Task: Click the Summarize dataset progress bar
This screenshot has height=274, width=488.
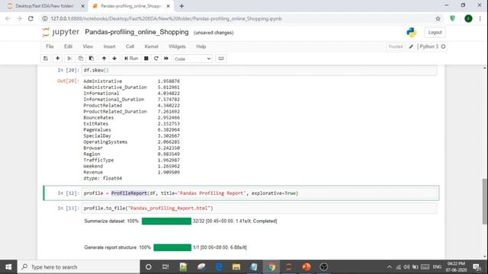Action: click(166, 221)
